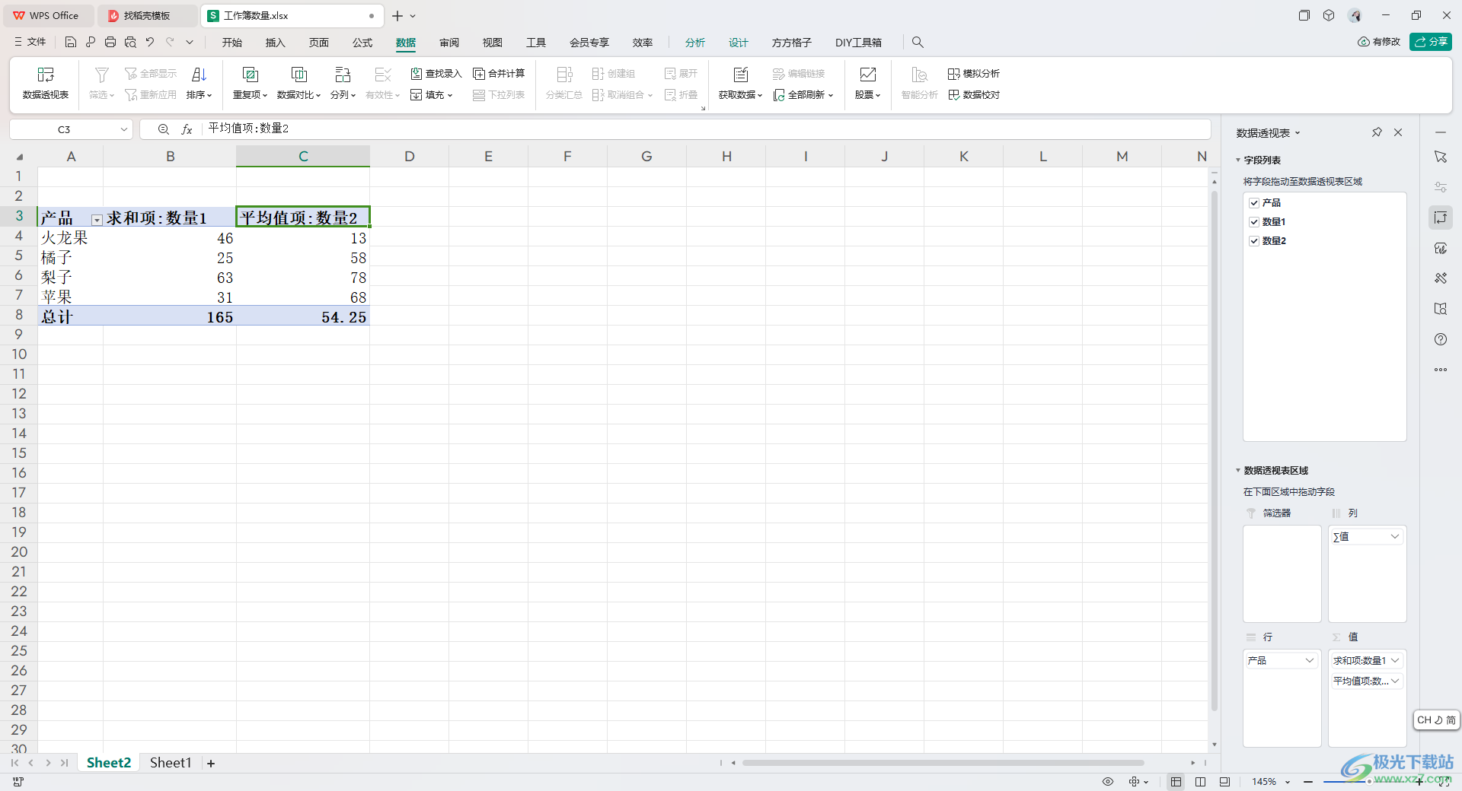
Task: Collapse the 数据透视表区域 section
Action: click(1238, 471)
